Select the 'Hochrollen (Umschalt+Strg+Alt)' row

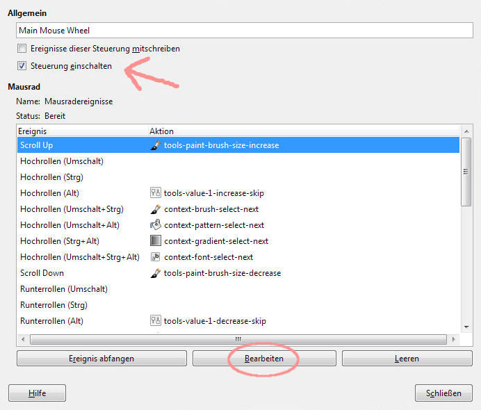[238, 256]
